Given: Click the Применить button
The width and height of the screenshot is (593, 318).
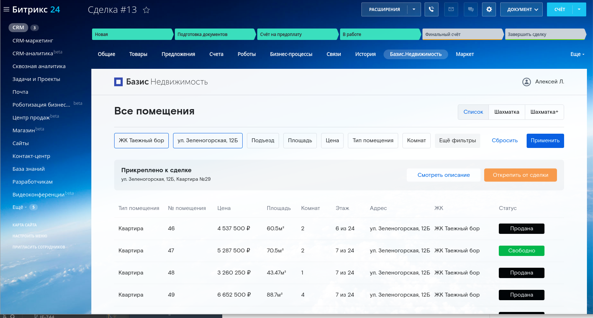Looking at the screenshot, I should (545, 140).
